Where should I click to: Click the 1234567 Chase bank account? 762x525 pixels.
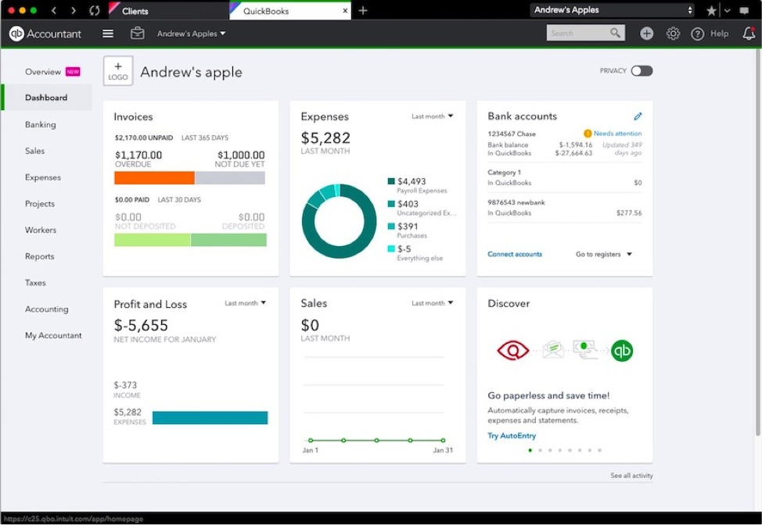512,134
